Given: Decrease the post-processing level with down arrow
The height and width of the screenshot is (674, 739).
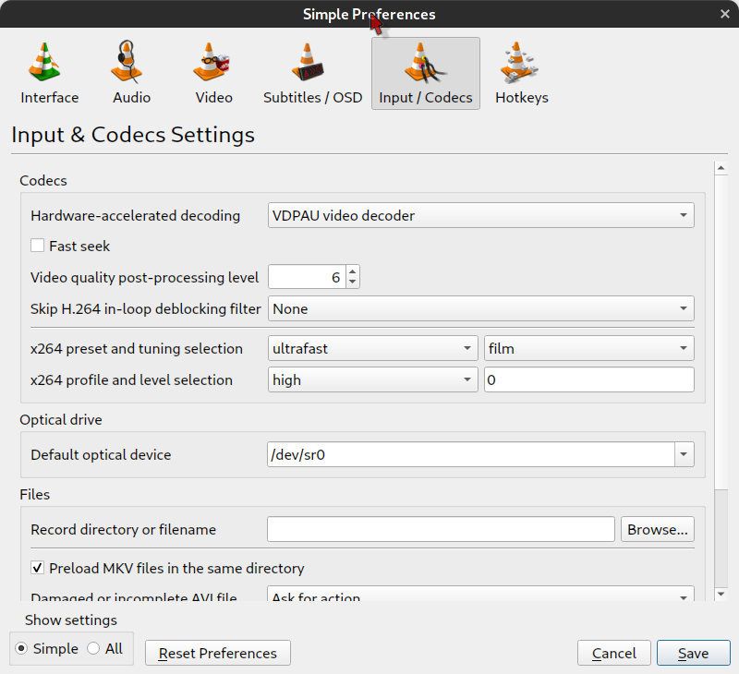Looking at the screenshot, I should [353, 282].
